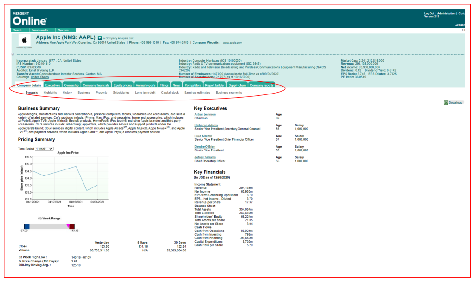The image size is (475, 281).
Task: Open the Report builder tab
Action: click(215, 85)
